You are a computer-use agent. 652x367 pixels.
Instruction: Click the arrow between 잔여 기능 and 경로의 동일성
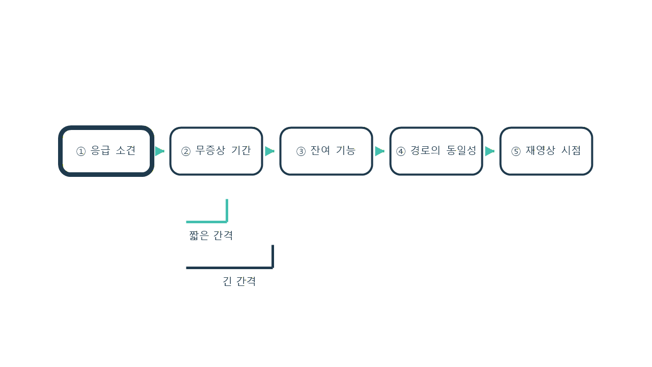(x=379, y=151)
